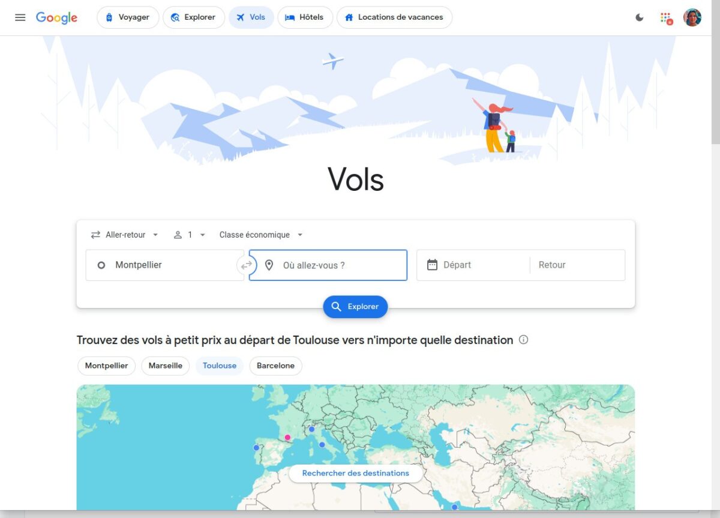The height and width of the screenshot is (518, 720).
Task: Open the hamburger main menu
Action: pyautogui.click(x=20, y=17)
